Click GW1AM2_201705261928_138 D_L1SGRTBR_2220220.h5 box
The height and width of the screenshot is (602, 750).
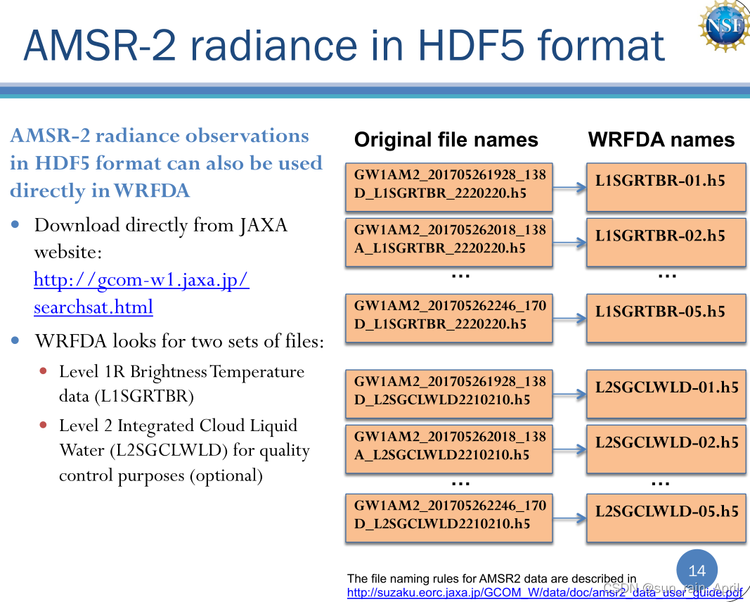point(449,187)
